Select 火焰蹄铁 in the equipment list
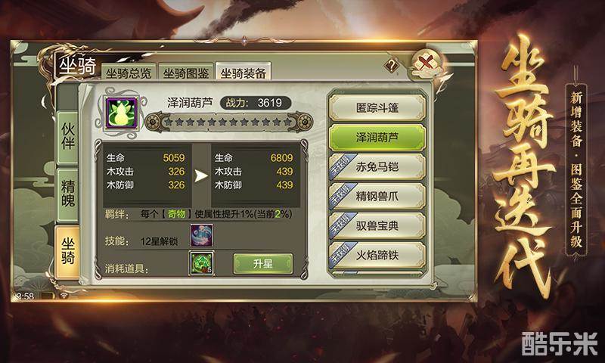The image size is (605, 363). coord(377,255)
